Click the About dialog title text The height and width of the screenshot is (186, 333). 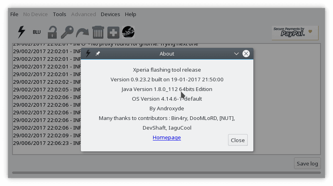point(167,54)
